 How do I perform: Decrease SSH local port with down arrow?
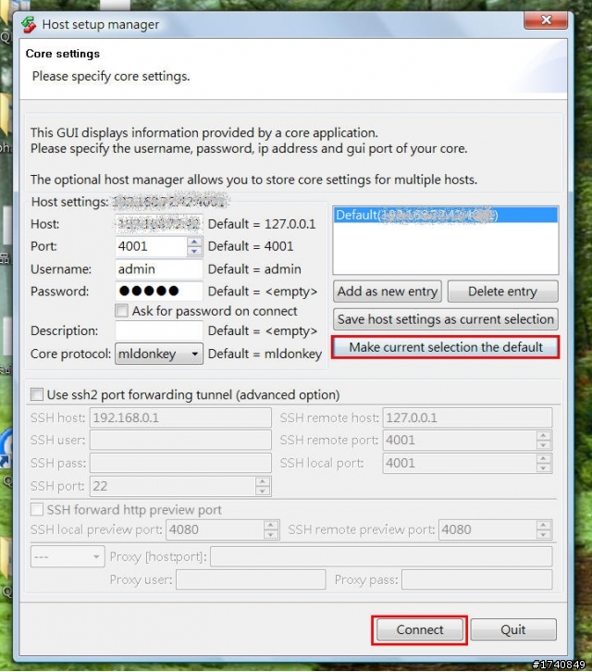pos(543,468)
